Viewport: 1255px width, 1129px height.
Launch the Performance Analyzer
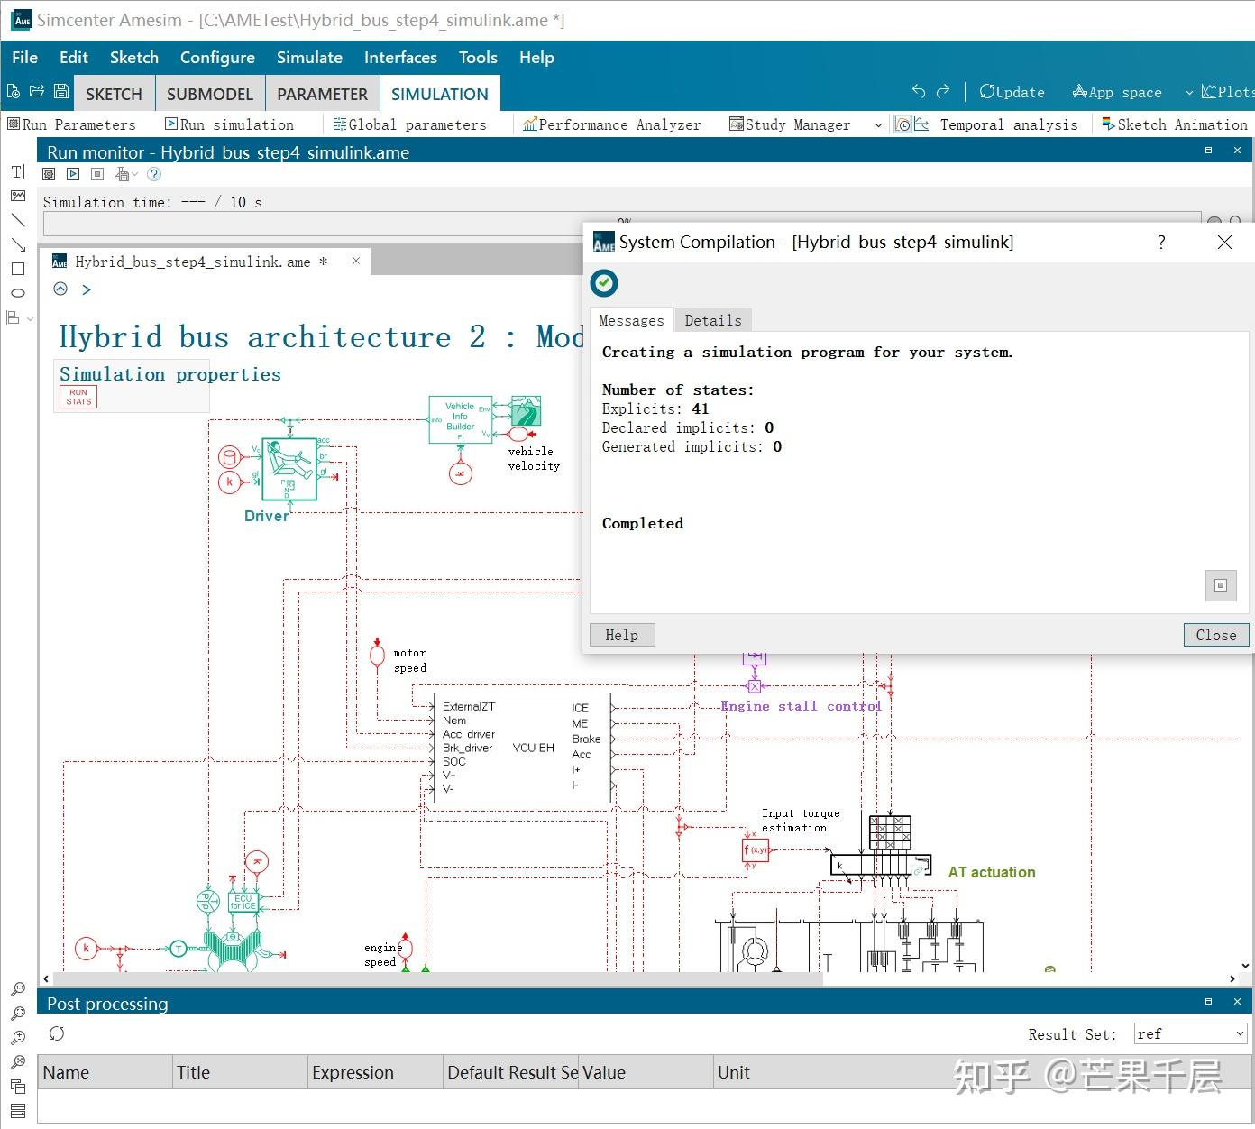tap(611, 124)
